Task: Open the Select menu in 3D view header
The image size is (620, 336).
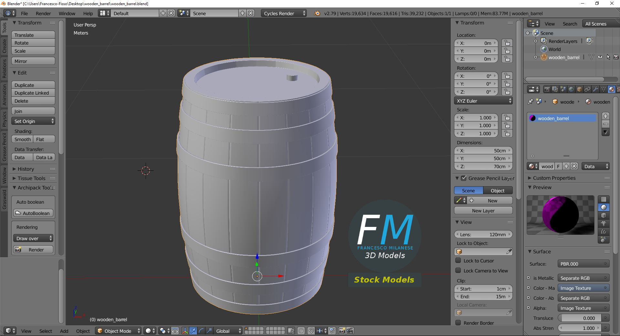Action: [x=46, y=331]
